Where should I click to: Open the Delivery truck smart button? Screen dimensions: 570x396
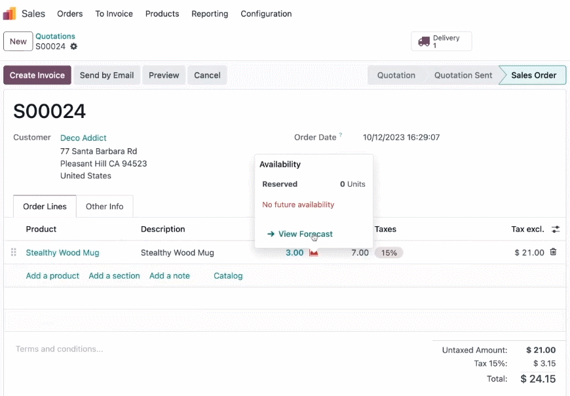[442, 41]
